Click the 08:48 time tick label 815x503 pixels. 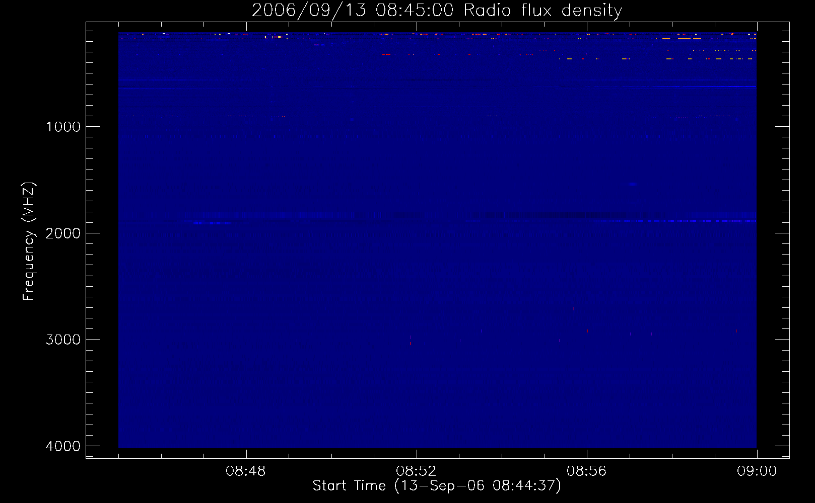coord(246,471)
